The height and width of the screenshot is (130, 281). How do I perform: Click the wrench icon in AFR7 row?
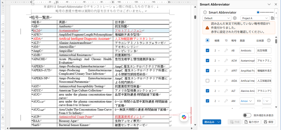226,71
